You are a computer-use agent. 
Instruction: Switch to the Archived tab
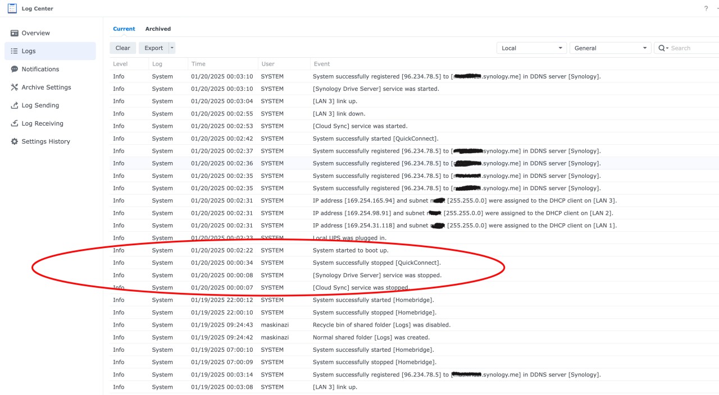point(158,29)
